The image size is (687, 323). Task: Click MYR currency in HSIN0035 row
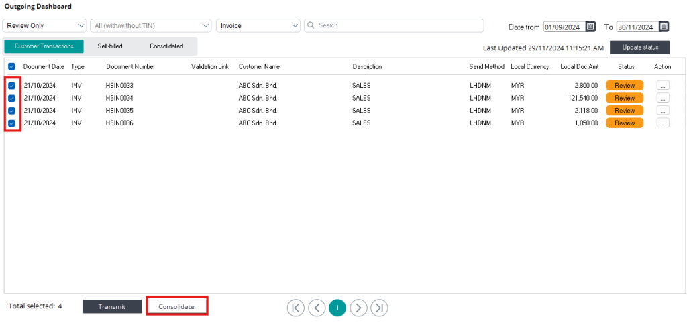tap(517, 111)
